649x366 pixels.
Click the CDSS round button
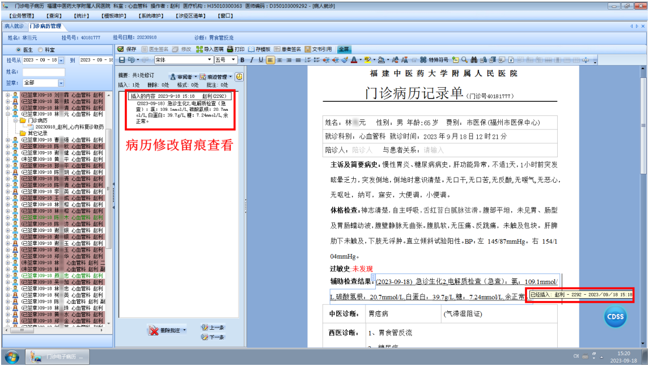[x=615, y=317]
